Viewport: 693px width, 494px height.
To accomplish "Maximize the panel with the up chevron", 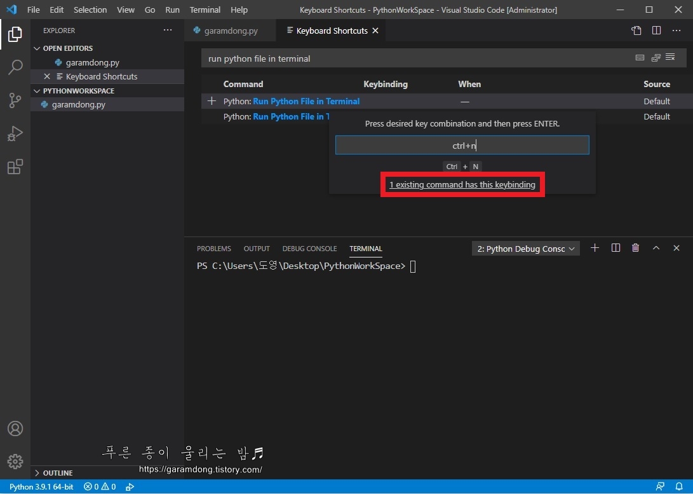I will click(656, 248).
